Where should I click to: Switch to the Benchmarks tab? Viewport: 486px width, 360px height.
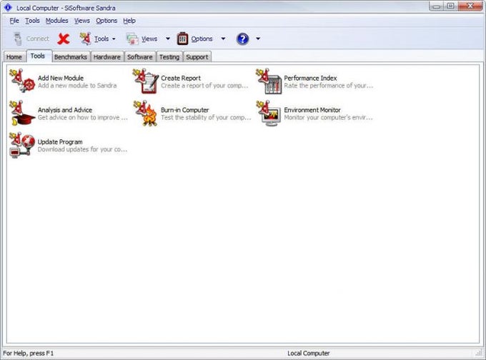[71, 57]
